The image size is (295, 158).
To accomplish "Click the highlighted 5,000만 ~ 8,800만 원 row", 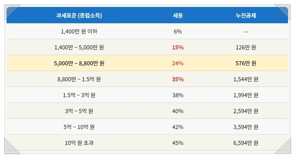I will click(147, 63).
